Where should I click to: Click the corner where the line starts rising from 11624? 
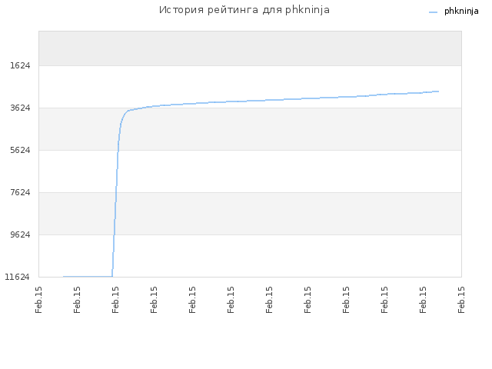click(x=112, y=276)
